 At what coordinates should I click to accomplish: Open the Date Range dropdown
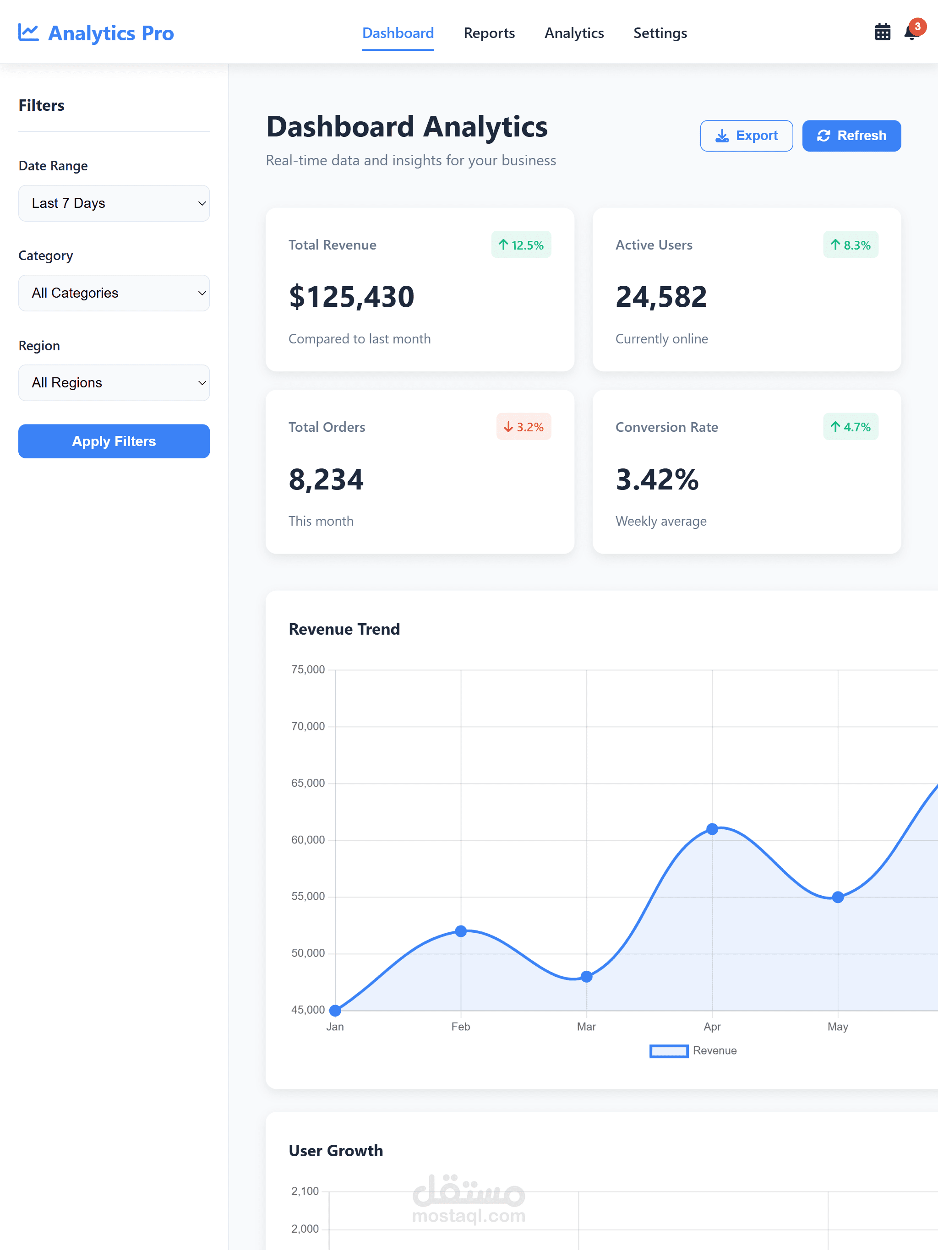(x=114, y=203)
